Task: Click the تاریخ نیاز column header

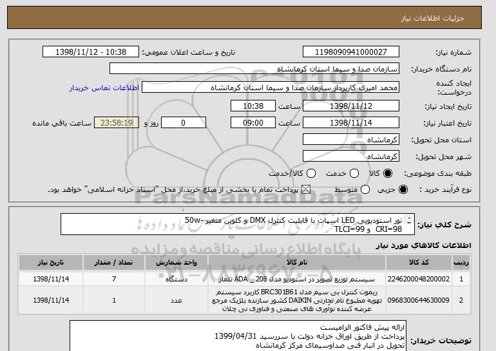Action: 51,263
